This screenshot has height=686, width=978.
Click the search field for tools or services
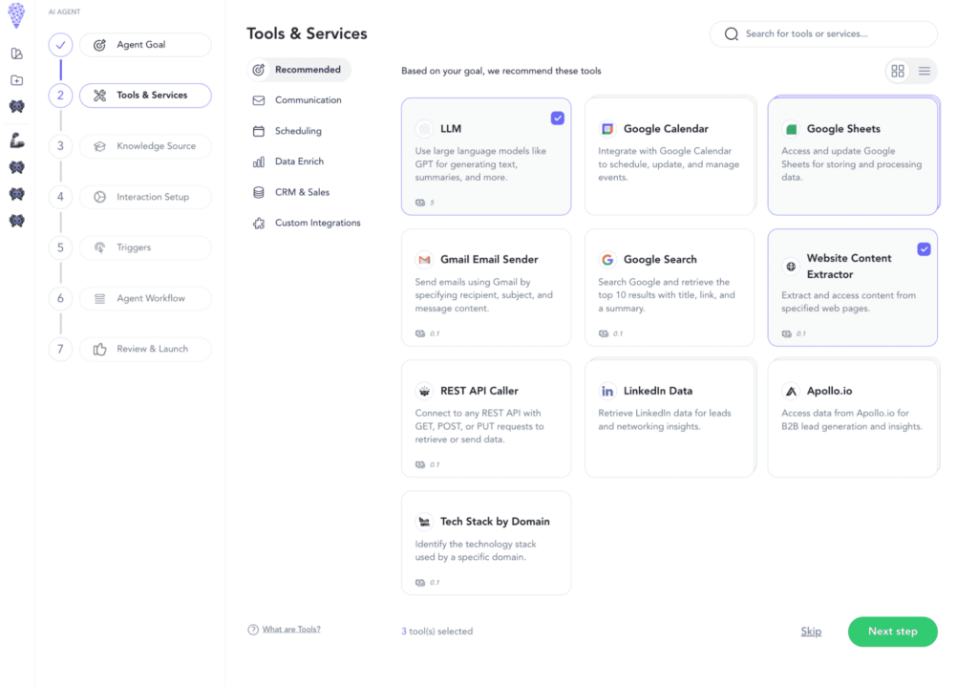pyautogui.click(x=823, y=33)
